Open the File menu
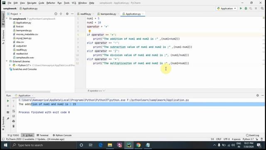Image resolution: width=266 pixels, height=150 pixels. click(9, 3)
